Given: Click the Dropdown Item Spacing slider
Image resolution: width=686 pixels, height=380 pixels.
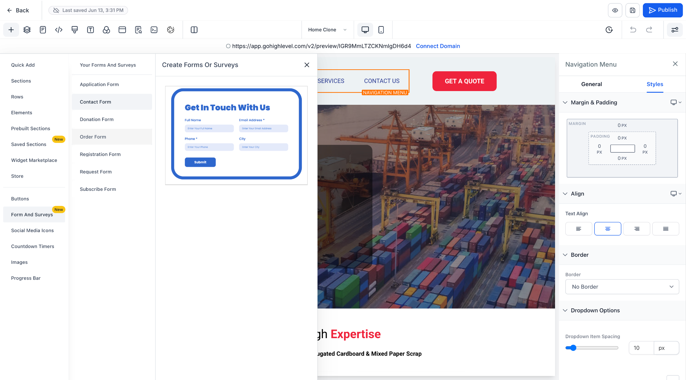Looking at the screenshot, I should tap(592, 348).
